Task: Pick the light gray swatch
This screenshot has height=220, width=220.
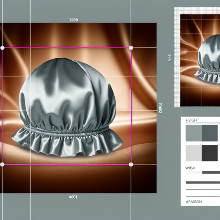Action: pos(194,153)
